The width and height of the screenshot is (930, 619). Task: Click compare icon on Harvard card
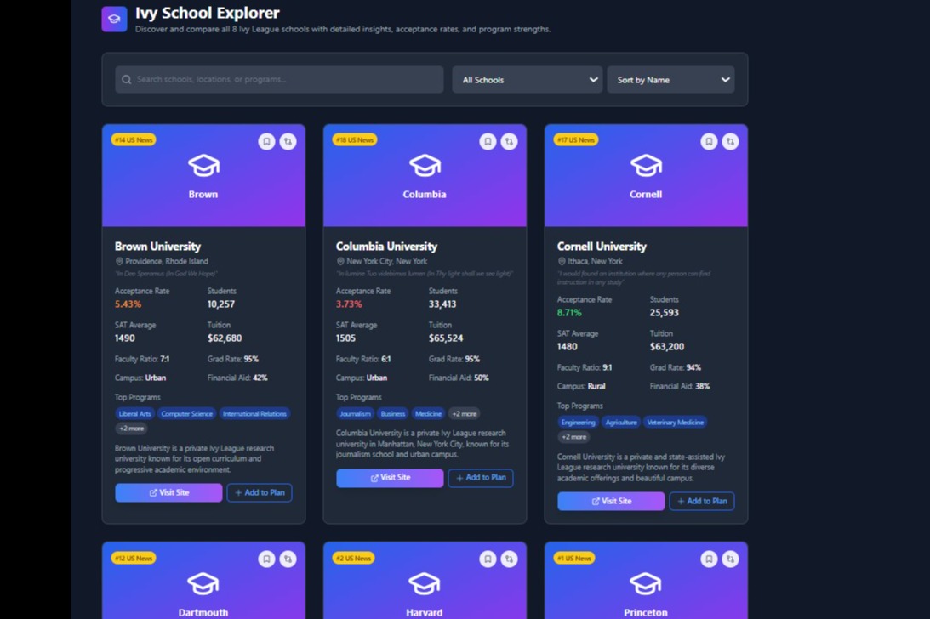[509, 559]
